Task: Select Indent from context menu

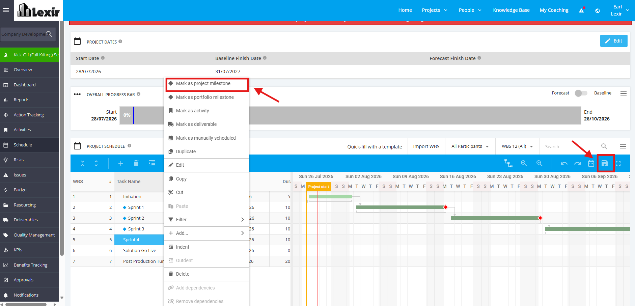Action: [206, 247]
